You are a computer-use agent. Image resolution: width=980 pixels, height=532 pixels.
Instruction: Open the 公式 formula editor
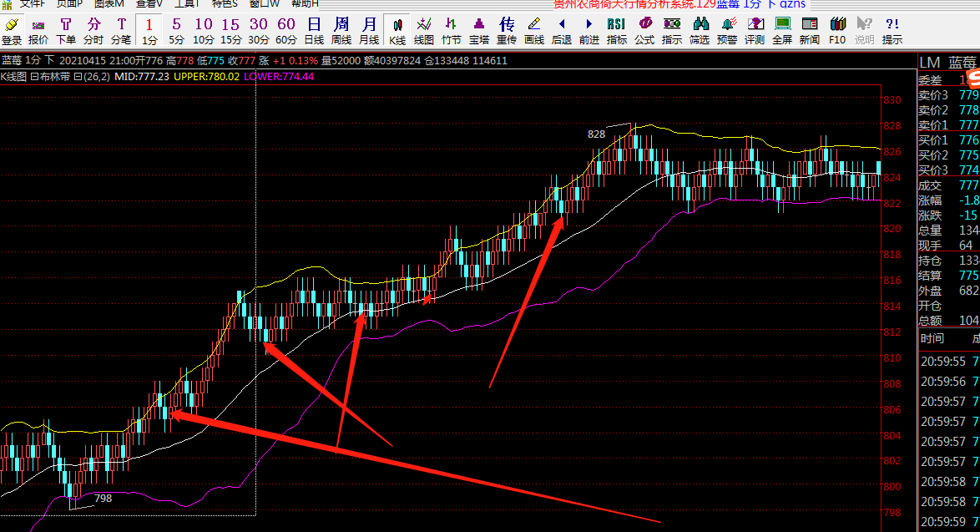pyautogui.click(x=644, y=31)
